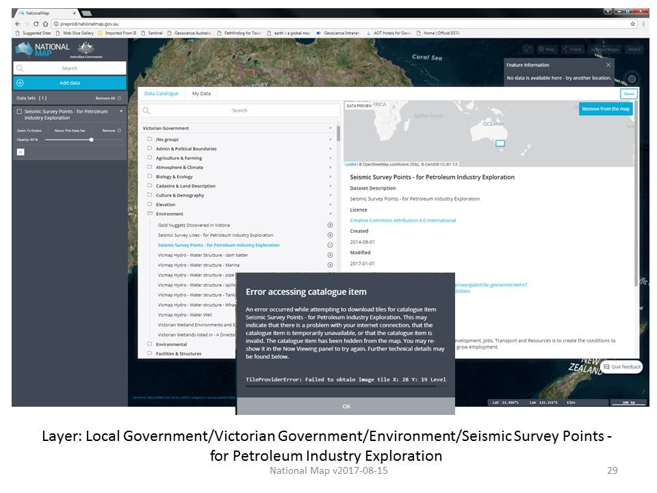Screen dimensions: 657x493
Task: Switch to the My Data tab
Action: coord(201,94)
